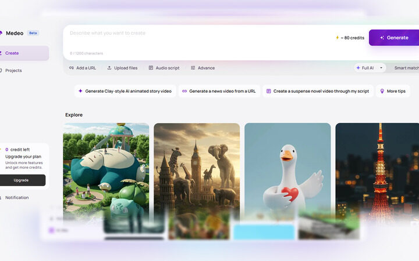The width and height of the screenshot is (419, 261).
Task: Open the Advance settings option
Action: (203, 68)
